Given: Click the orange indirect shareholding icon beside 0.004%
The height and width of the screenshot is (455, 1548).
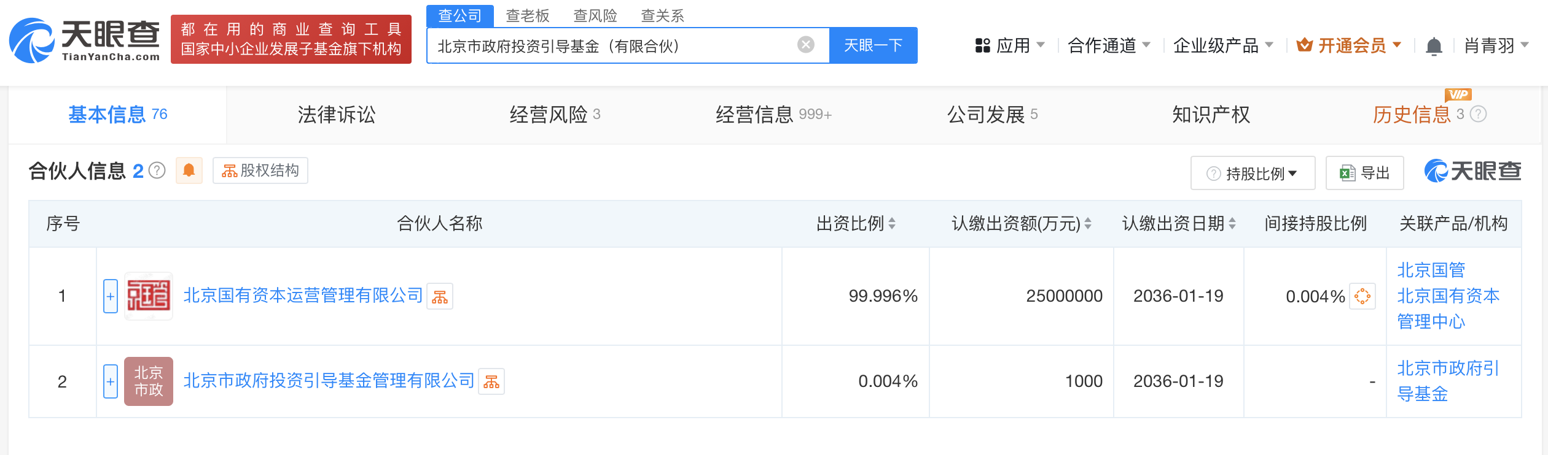Looking at the screenshot, I should point(1362,297).
